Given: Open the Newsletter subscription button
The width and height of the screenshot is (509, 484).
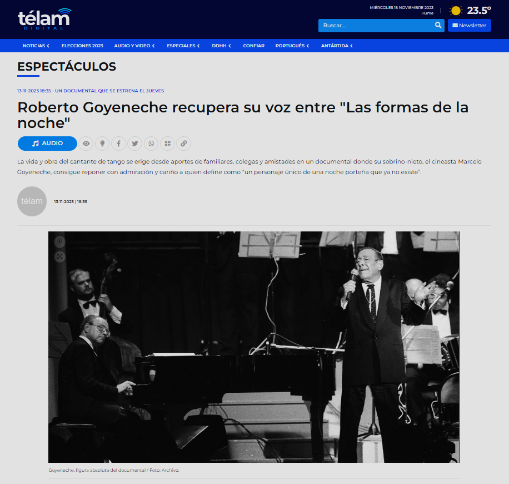Looking at the screenshot, I should tap(469, 26).
